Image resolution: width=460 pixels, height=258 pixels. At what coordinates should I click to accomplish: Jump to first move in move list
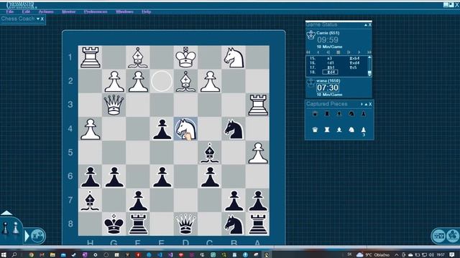click(x=308, y=52)
